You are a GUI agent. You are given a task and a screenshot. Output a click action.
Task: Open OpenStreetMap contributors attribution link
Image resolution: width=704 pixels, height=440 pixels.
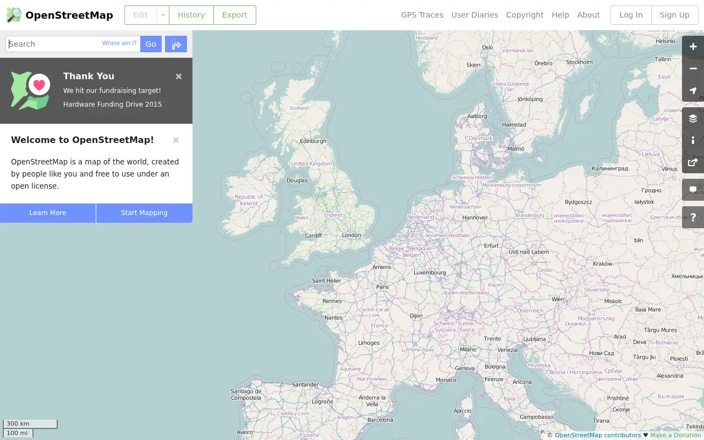pyautogui.click(x=598, y=435)
